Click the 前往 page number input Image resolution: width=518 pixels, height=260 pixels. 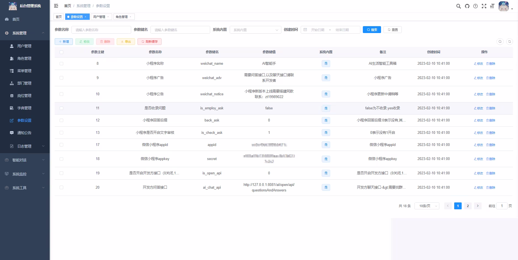[502, 206]
